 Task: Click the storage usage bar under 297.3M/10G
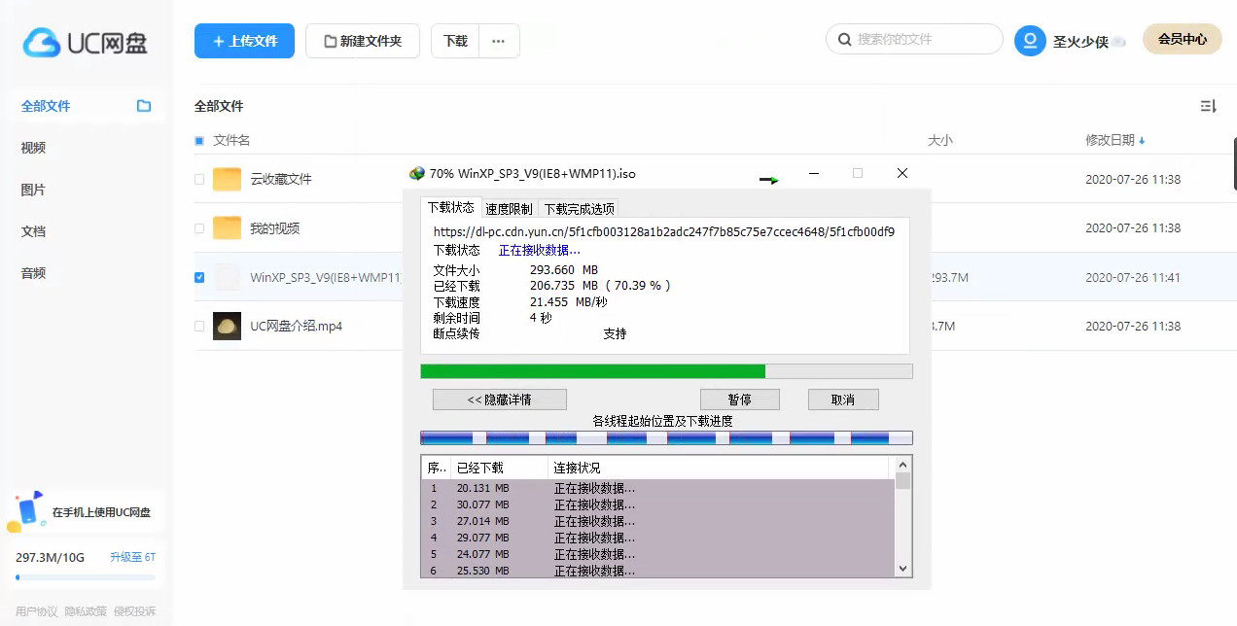point(86,577)
